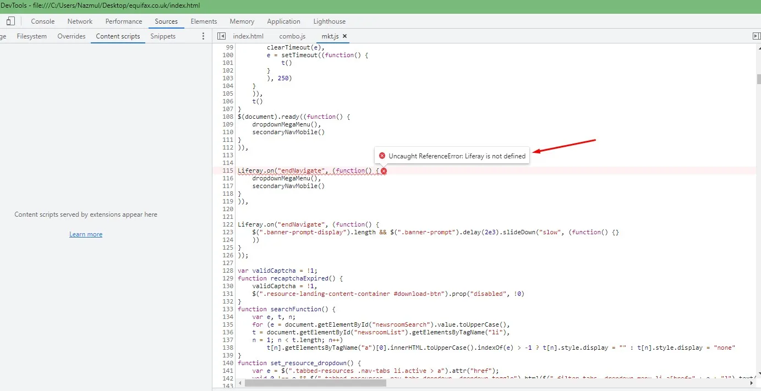
Task: Open the Performance tab
Action: [x=124, y=21]
